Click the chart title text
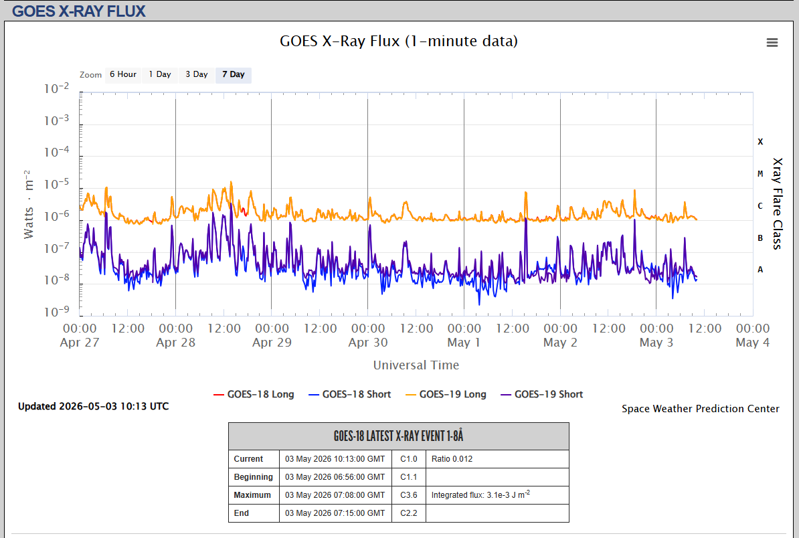Screen dimensions: 799x538 tap(398, 41)
